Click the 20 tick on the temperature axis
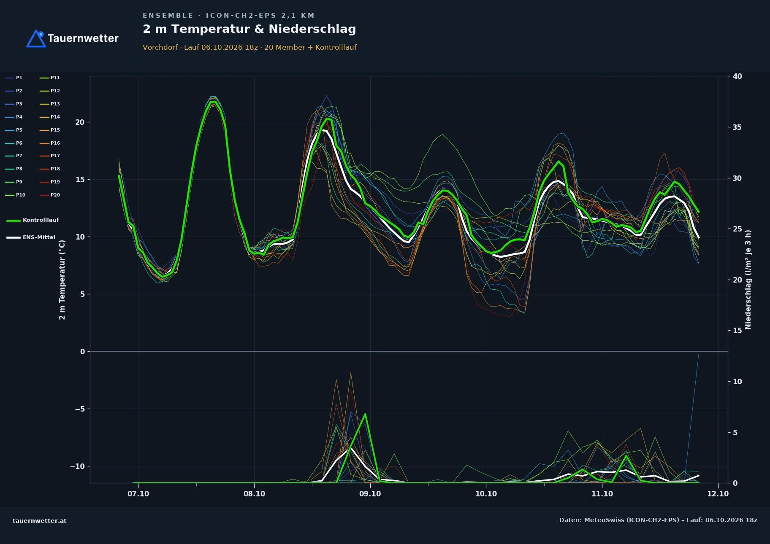 click(x=80, y=122)
